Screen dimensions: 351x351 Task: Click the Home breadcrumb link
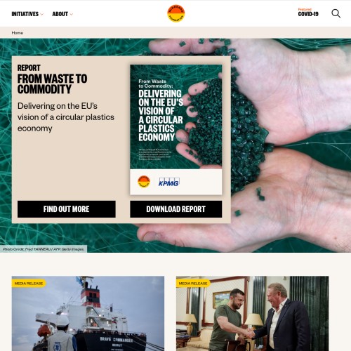(18, 33)
